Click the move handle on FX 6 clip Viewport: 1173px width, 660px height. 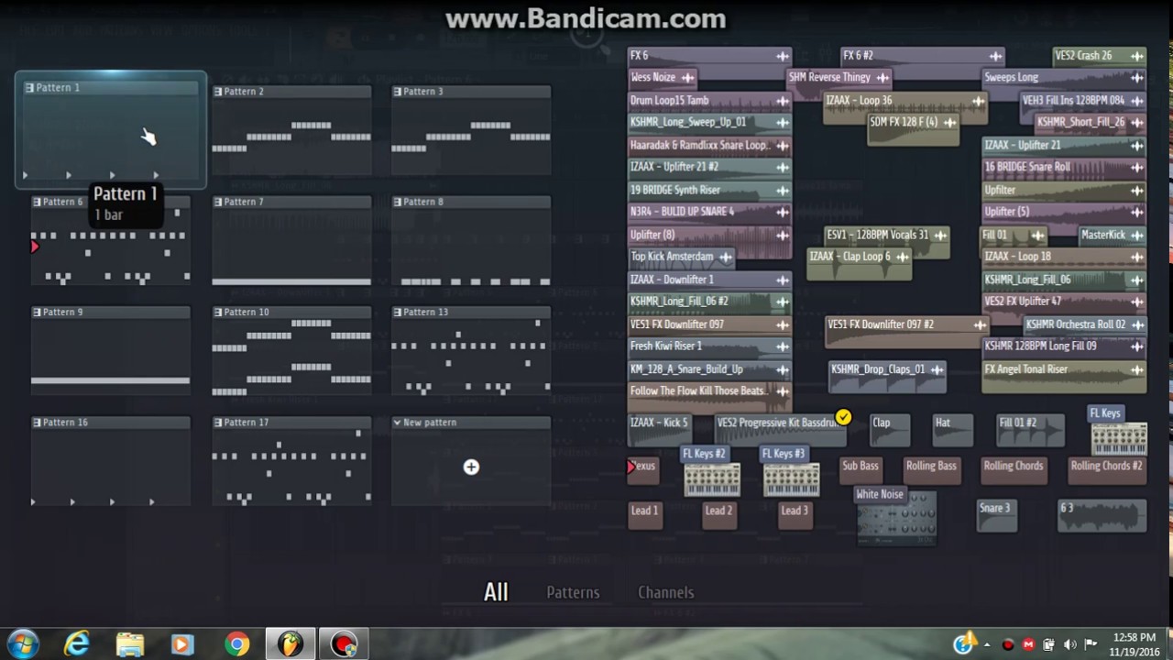782,56
